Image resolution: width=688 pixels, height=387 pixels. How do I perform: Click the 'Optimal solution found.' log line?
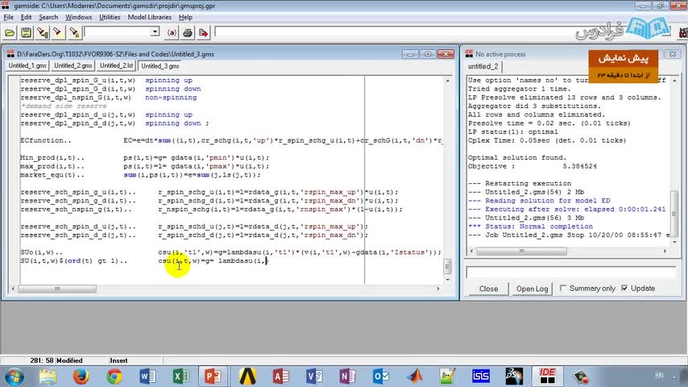point(517,158)
